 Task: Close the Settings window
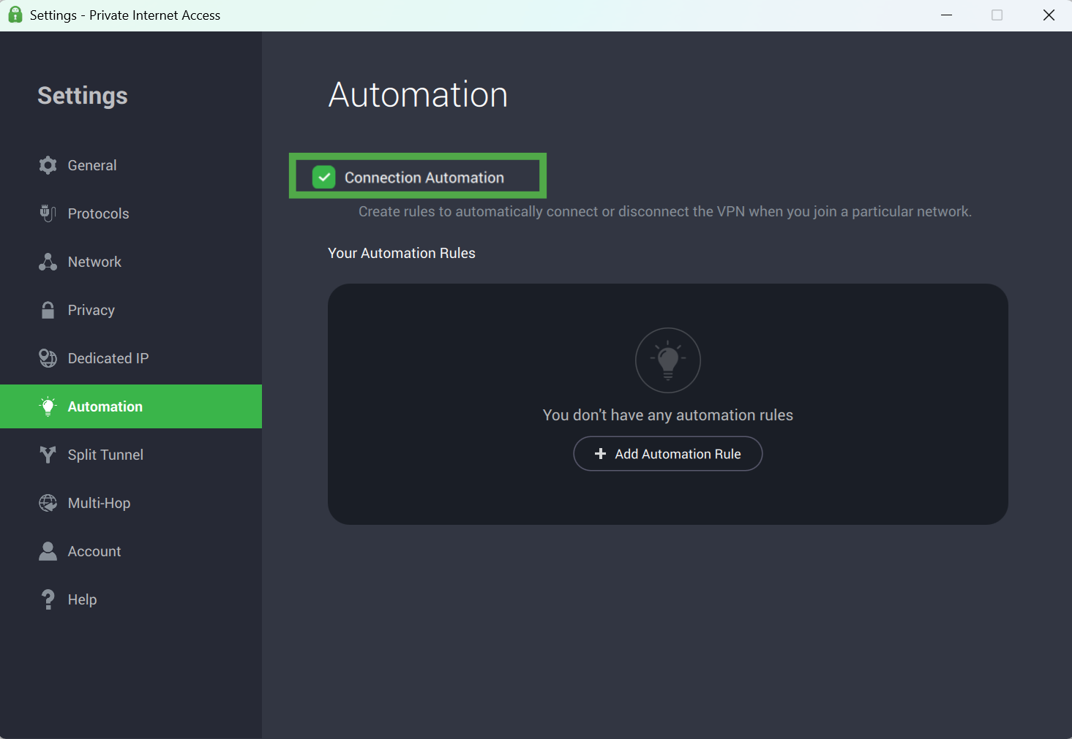click(x=1049, y=15)
